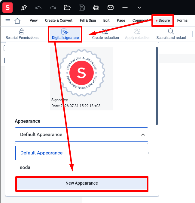The width and height of the screenshot is (195, 203).
Task: Undo the last action
Action: (x=38, y=8)
